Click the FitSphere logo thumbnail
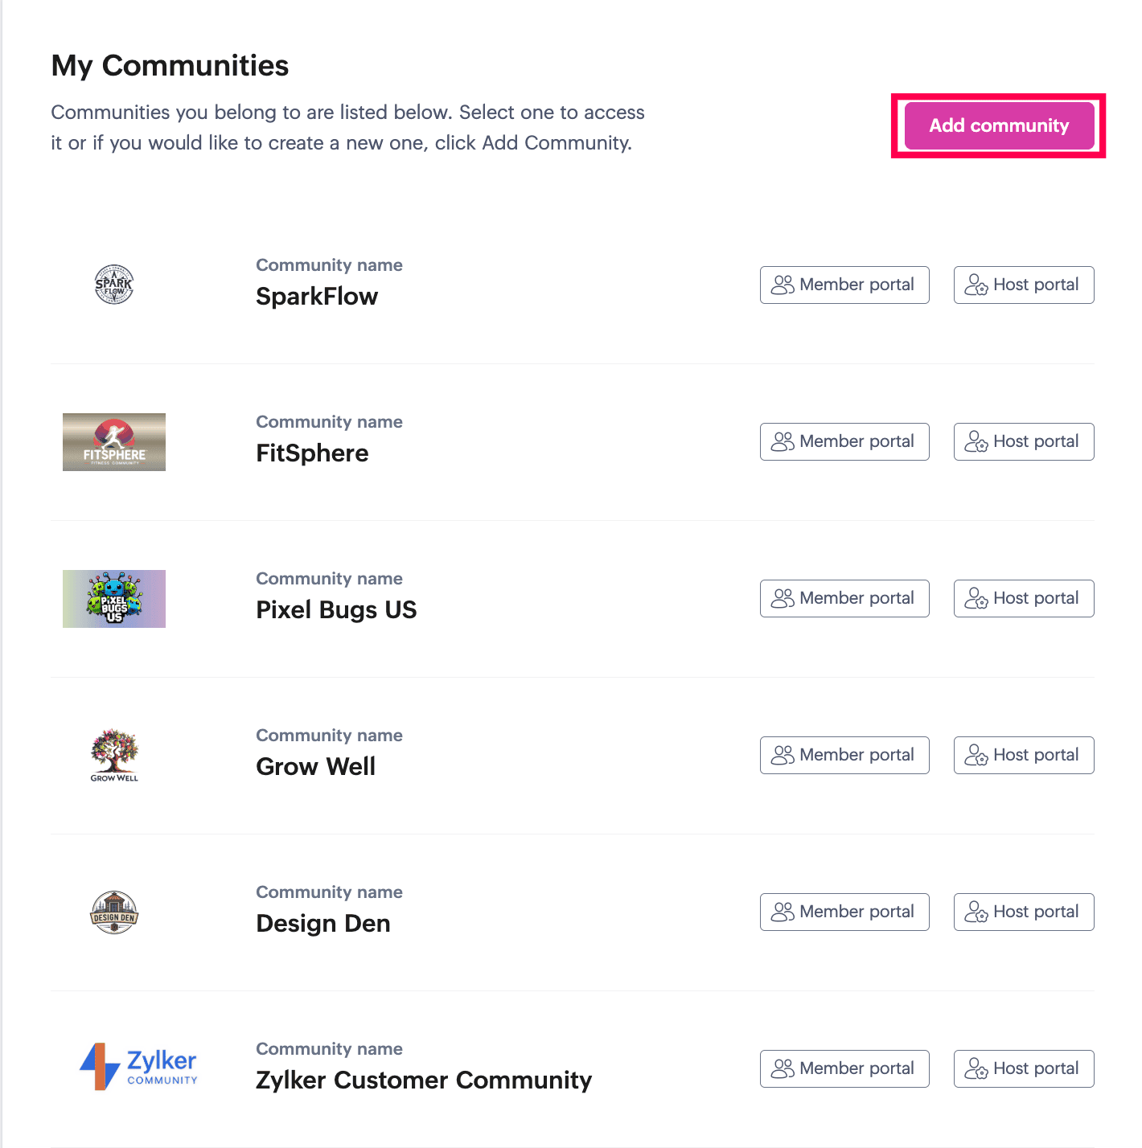The width and height of the screenshot is (1142, 1148). coord(114,442)
